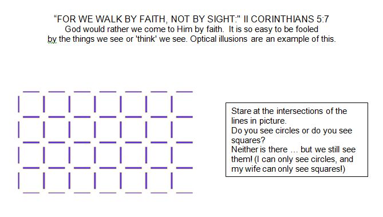Image resolution: width=383 pixels, height=217 pixels.
Task: Click the top-left vertical purple line of grid
Action: point(18,104)
